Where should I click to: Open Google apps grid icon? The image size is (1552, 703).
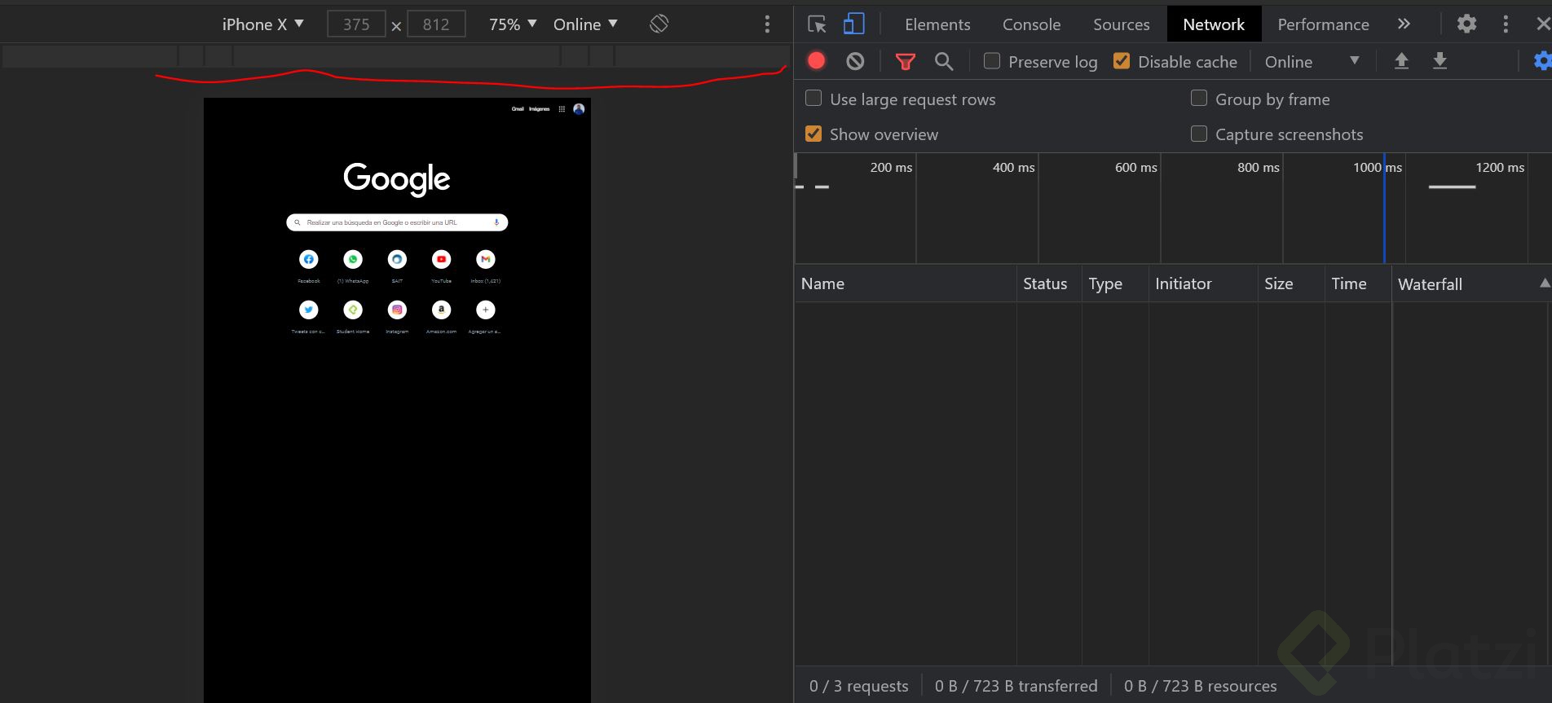click(x=562, y=109)
